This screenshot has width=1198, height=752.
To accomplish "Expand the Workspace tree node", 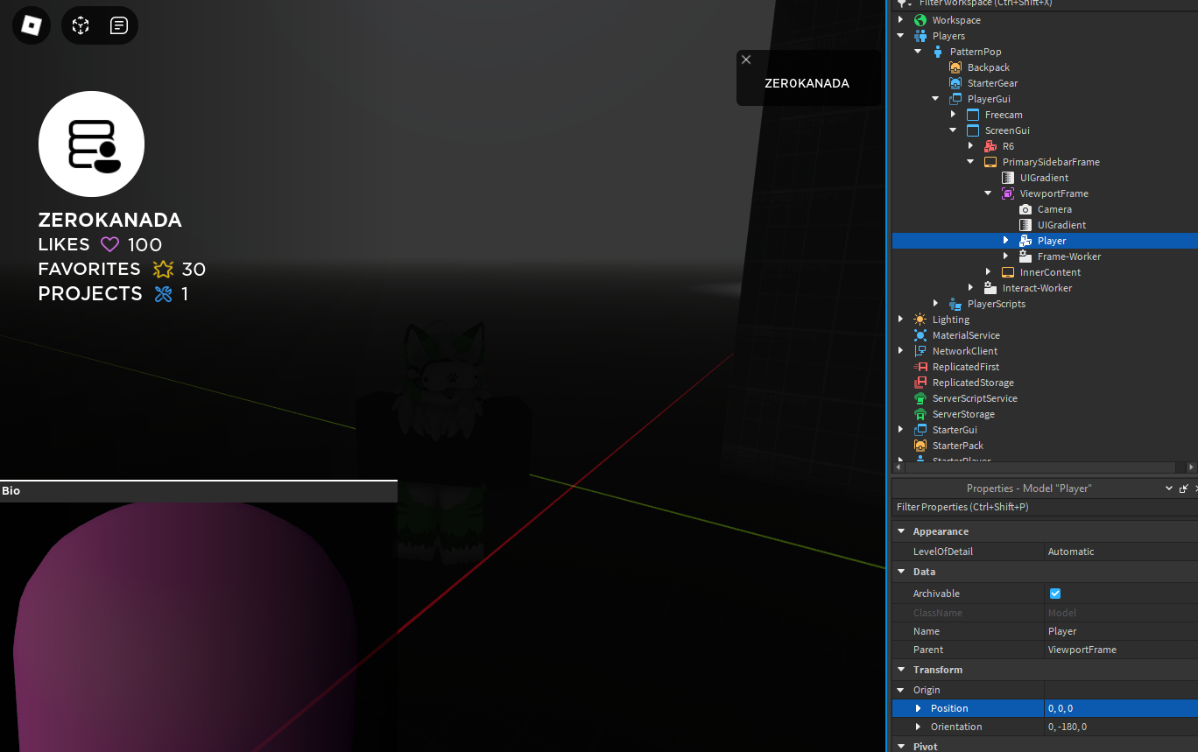I will [900, 19].
